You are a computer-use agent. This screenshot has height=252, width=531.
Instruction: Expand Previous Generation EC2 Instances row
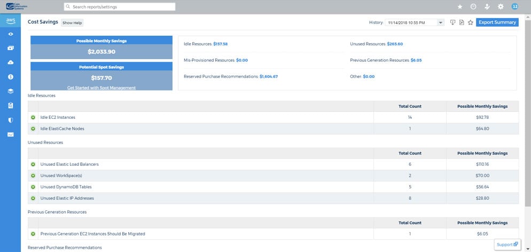pyautogui.click(x=33, y=234)
